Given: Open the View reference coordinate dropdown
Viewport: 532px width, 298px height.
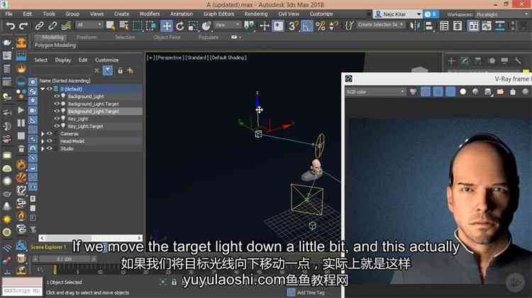Looking at the screenshot, I should 227,25.
